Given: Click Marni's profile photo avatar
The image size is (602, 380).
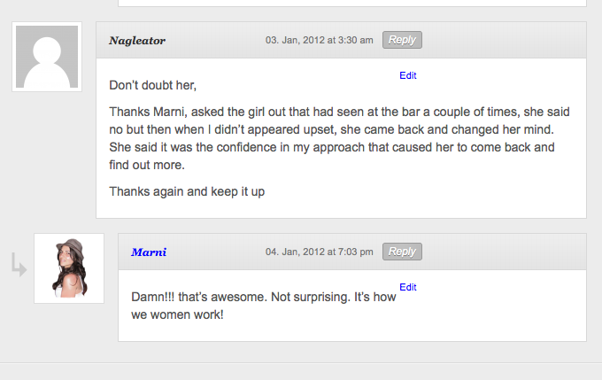Looking at the screenshot, I should pyautogui.click(x=69, y=268).
